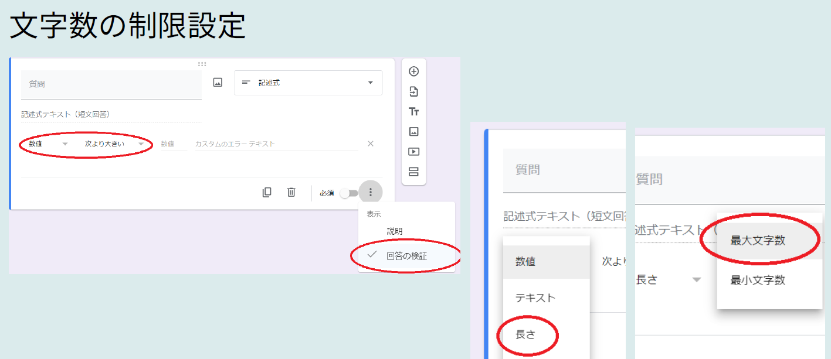Screen dimensions: 831x359
Task: Toggle the 必須 required switch
Action: 349,193
